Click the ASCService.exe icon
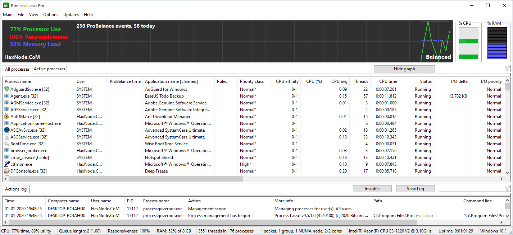Viewport: 513px width, 235px height. (7, 137)
